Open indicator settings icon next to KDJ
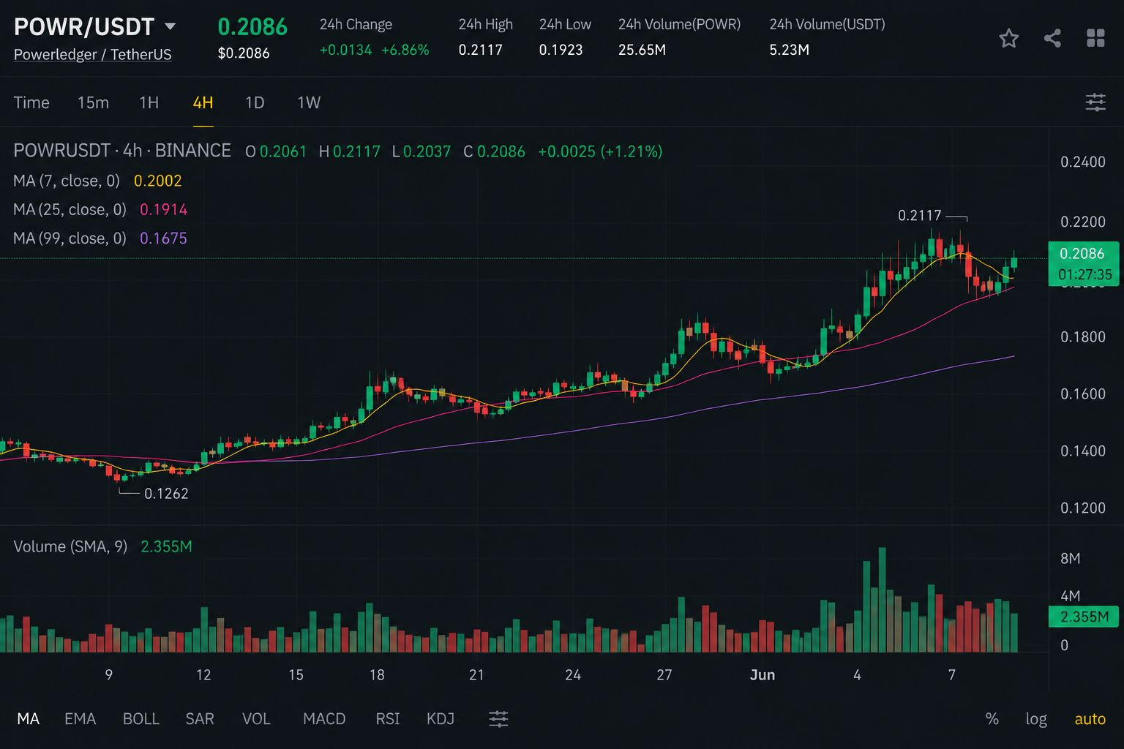This screenshot has width=1124, height=749. tap(498, 718)
